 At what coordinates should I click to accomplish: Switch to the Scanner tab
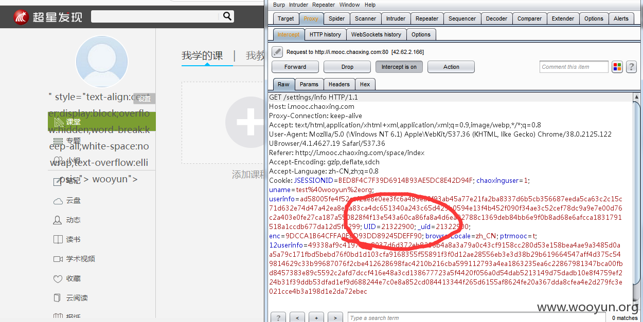[365, 18]
